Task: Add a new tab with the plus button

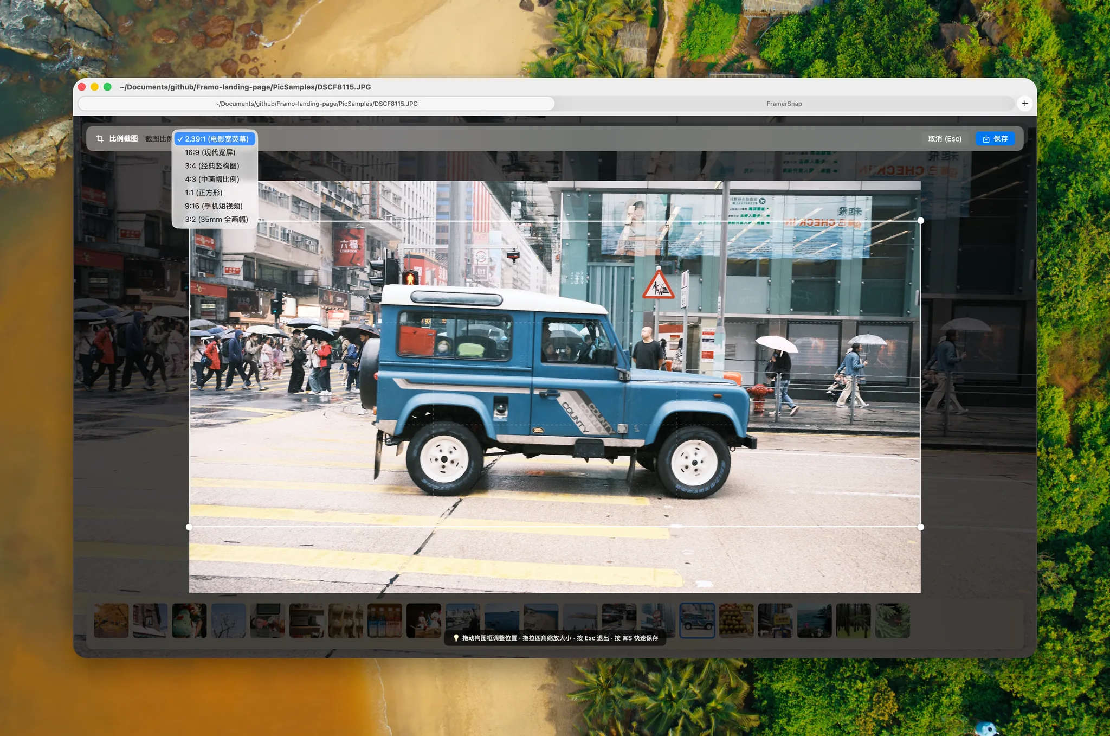Action: pos(1025,104)
